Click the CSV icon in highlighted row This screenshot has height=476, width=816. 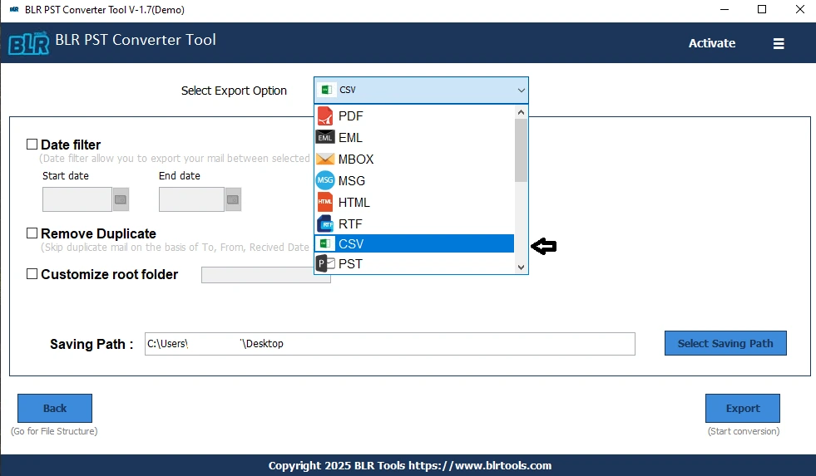pos(325,243)
